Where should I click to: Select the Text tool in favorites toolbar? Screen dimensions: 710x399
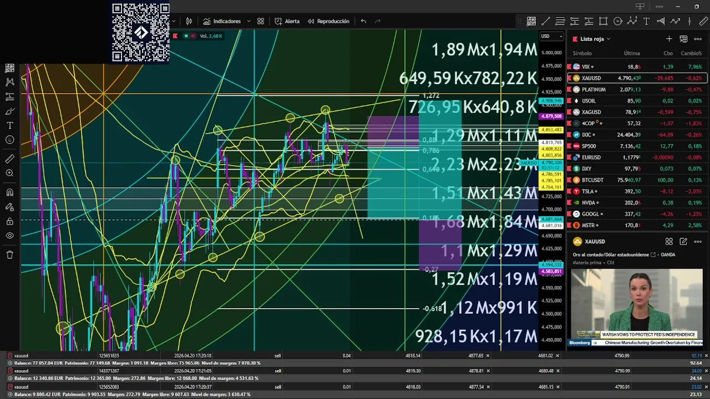coord(646,21)
